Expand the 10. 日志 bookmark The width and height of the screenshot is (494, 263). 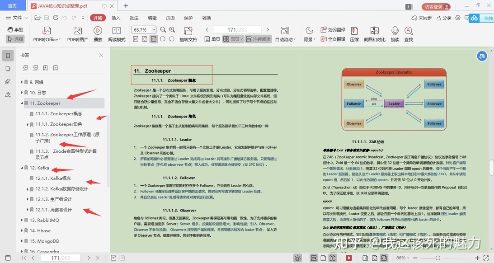[x=22, y=92]
